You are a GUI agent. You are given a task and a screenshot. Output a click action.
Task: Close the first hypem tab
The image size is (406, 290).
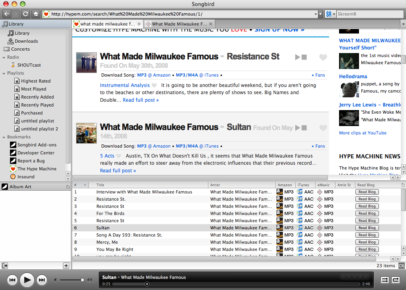point(139,24)
